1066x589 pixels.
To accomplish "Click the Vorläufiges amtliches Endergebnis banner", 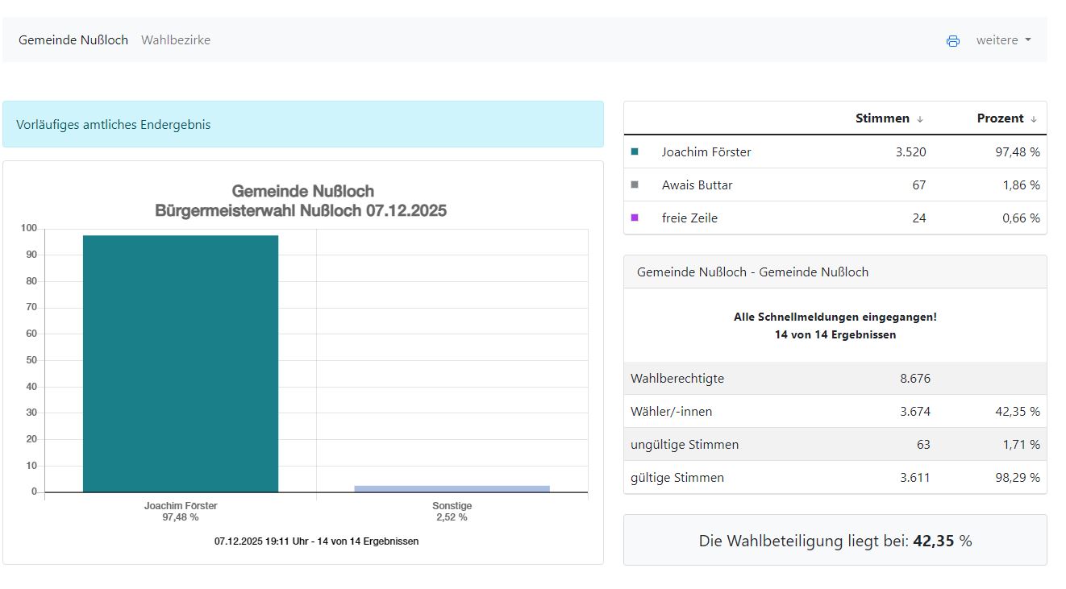I will point(302,125).
